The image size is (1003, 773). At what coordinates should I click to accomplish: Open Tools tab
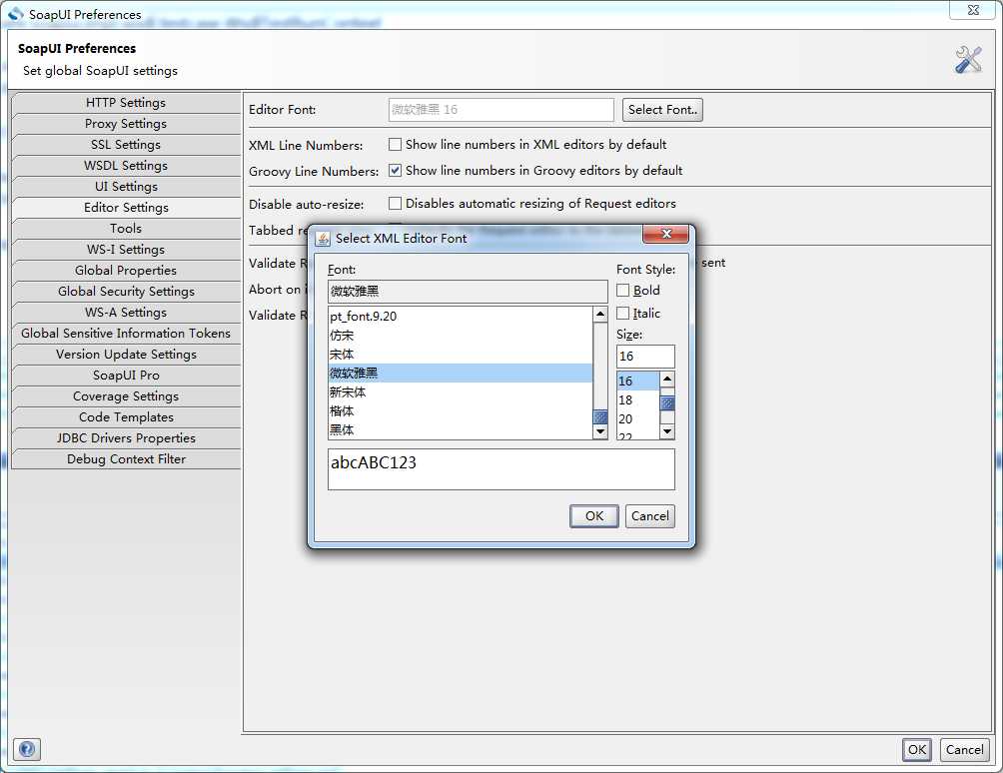(126, 229)
